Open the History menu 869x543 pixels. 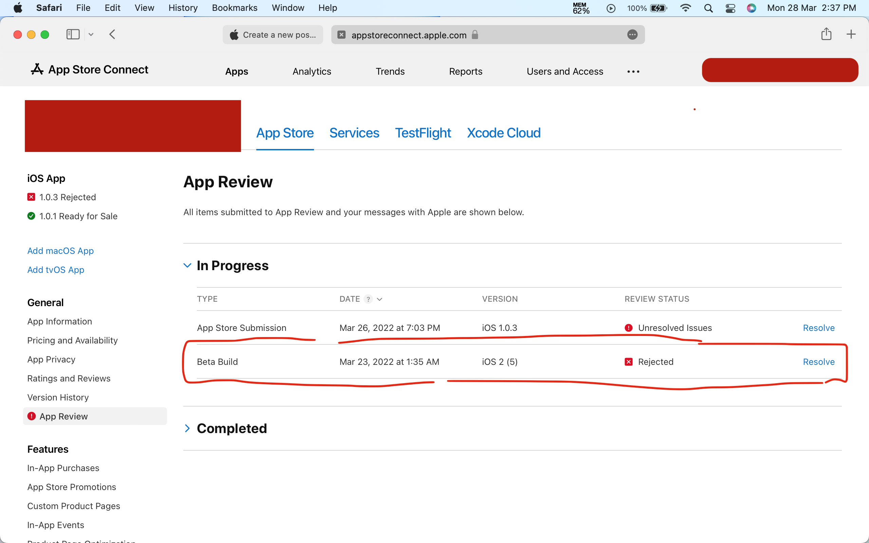183,8
